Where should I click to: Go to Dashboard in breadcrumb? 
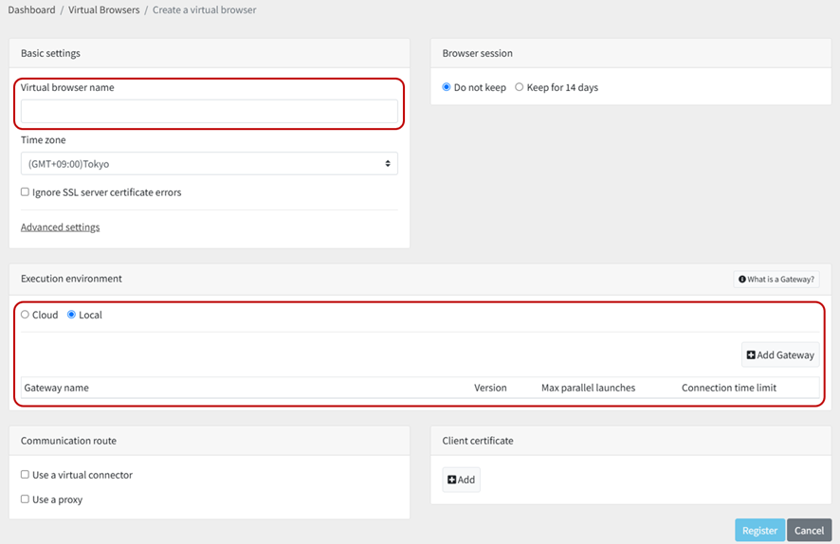[x=31, y=9]
